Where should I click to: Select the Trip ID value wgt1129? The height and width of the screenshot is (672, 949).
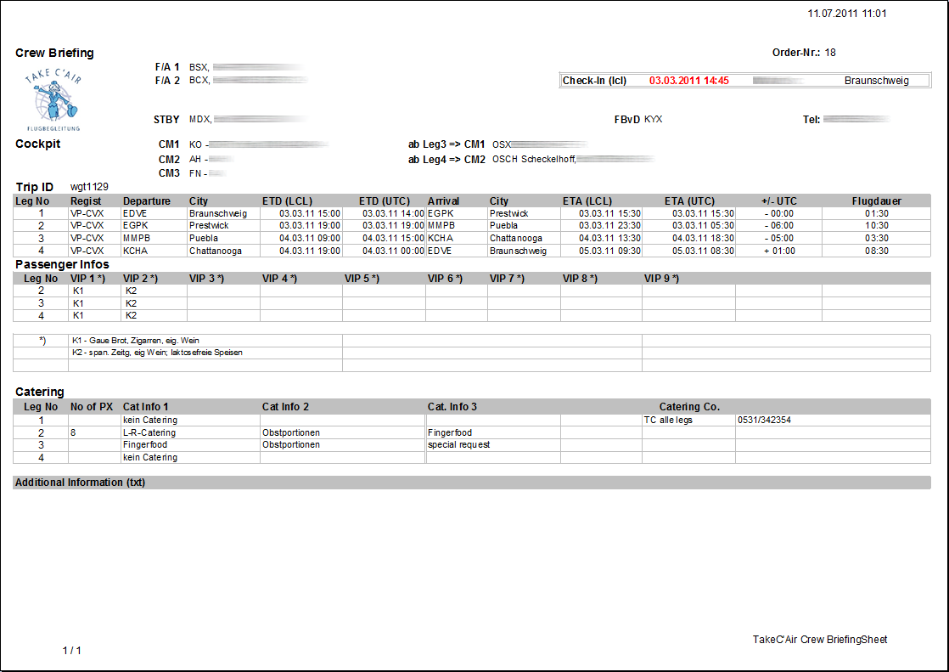(89, 187)
